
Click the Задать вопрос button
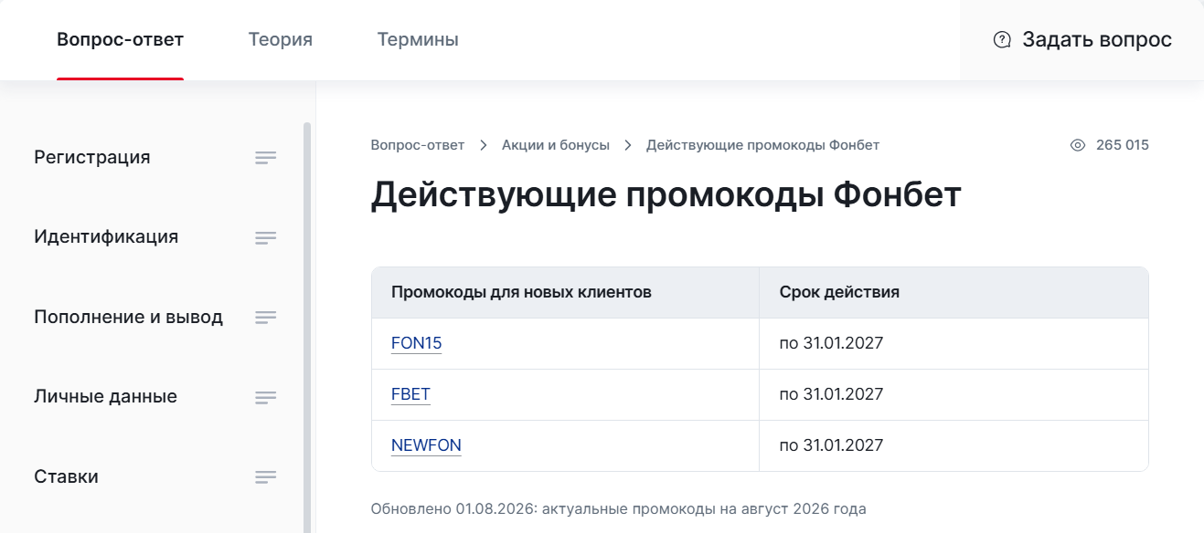1081,40
